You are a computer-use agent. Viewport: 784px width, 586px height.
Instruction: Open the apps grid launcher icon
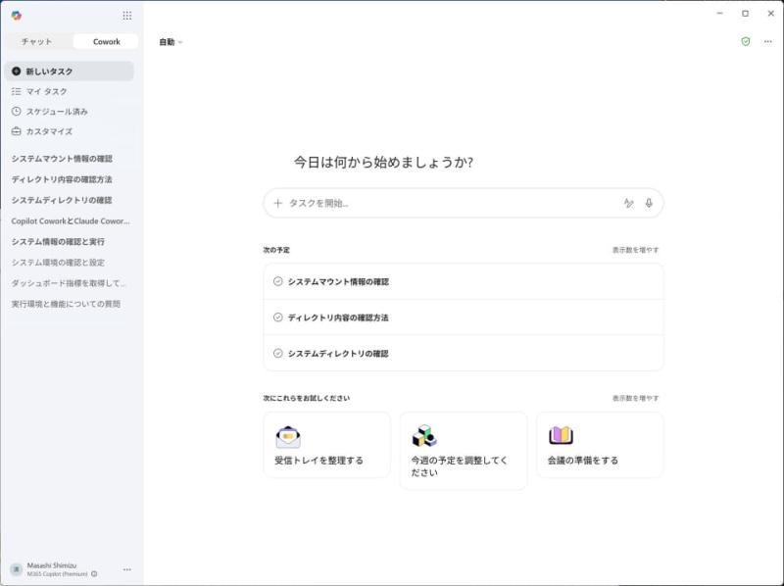point(127,16)
